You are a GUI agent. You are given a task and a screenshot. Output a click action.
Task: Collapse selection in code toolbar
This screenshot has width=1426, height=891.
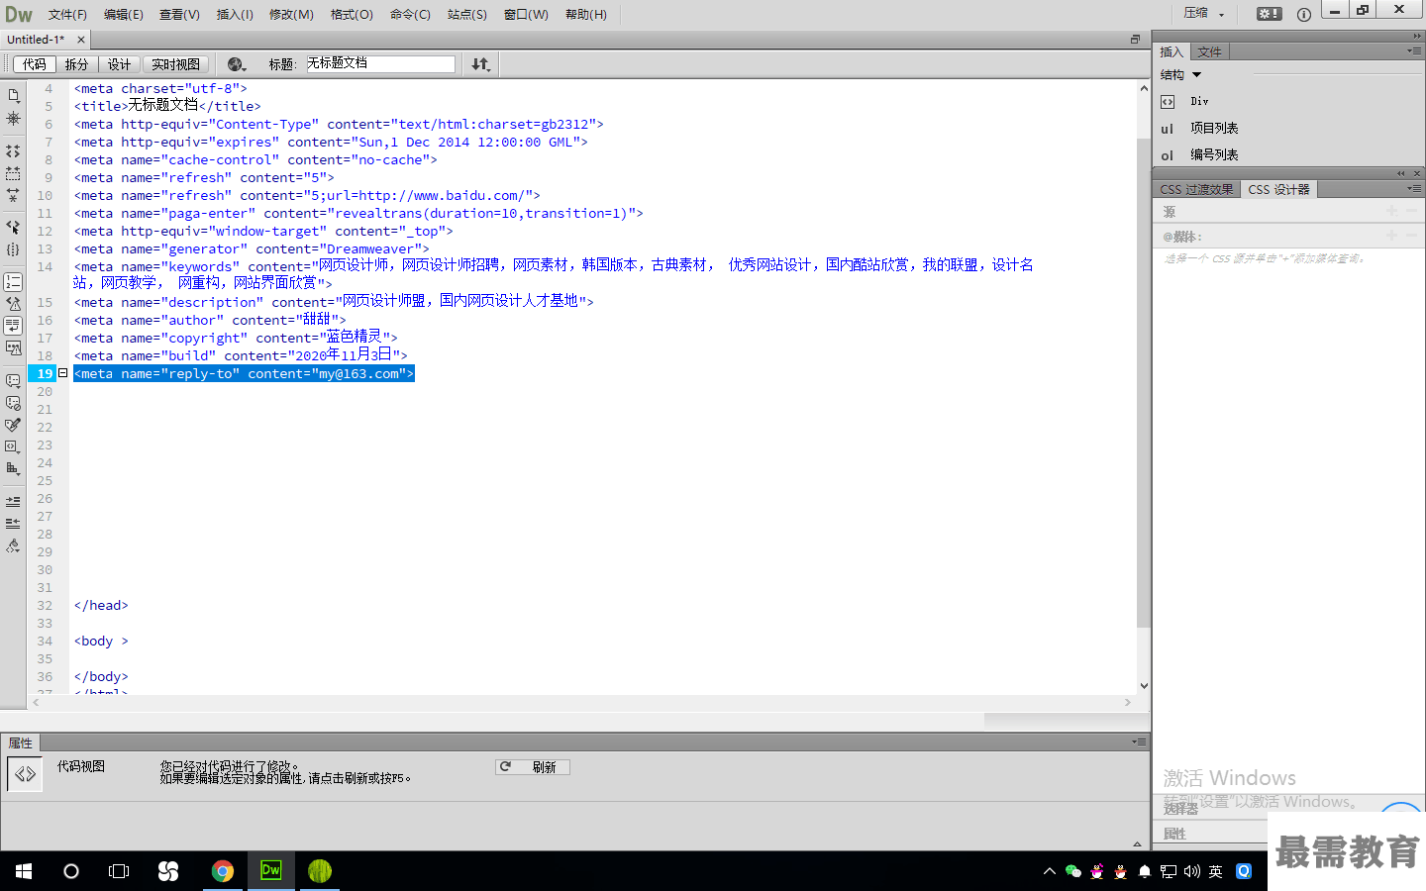click(13, 173)
